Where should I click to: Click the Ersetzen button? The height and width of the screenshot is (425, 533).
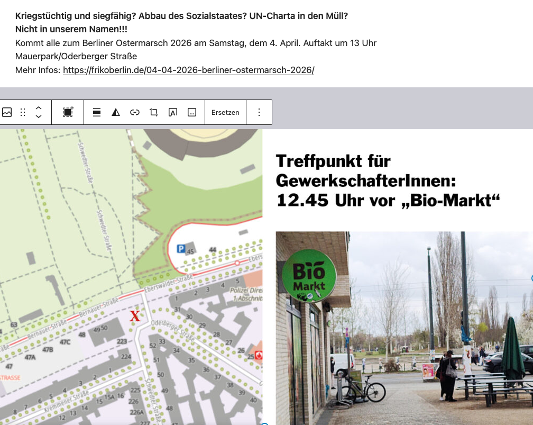pos(225,112)
